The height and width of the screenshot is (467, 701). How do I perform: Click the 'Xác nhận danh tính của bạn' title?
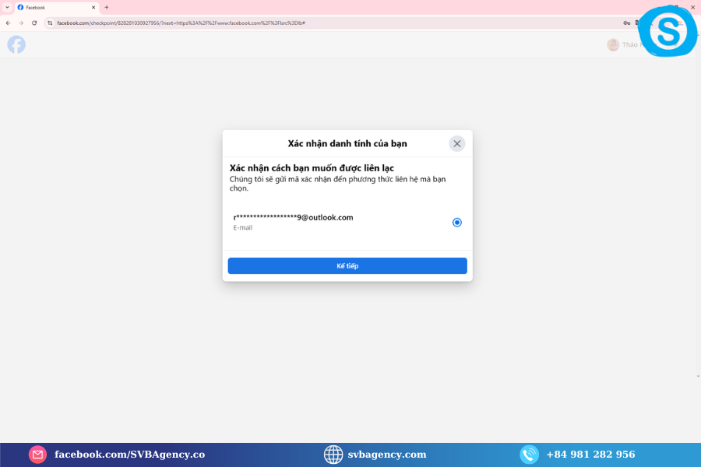[x=347, y=143]
